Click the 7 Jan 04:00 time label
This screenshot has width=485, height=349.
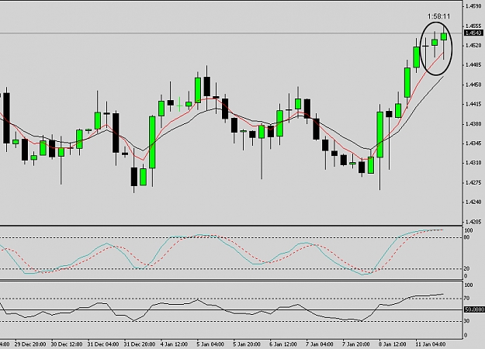tap(320, 344)
